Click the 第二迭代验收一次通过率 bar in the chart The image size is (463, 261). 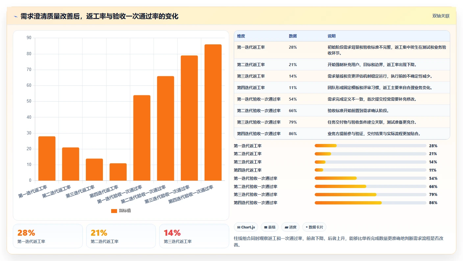click(165, 128)
